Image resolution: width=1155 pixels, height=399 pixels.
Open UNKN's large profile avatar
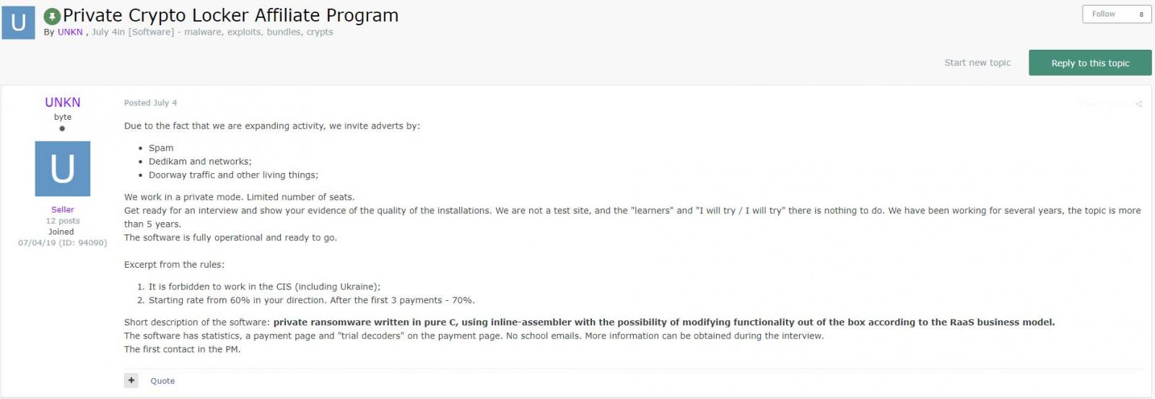pyautogui.click(x=62, y=169)
